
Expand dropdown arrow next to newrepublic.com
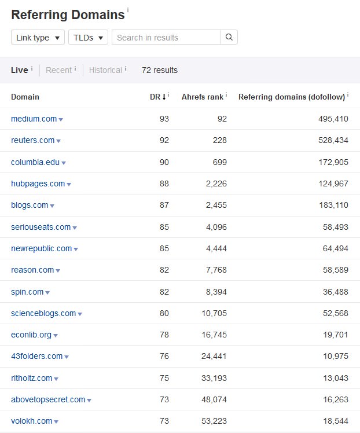[x=76, y=249]
